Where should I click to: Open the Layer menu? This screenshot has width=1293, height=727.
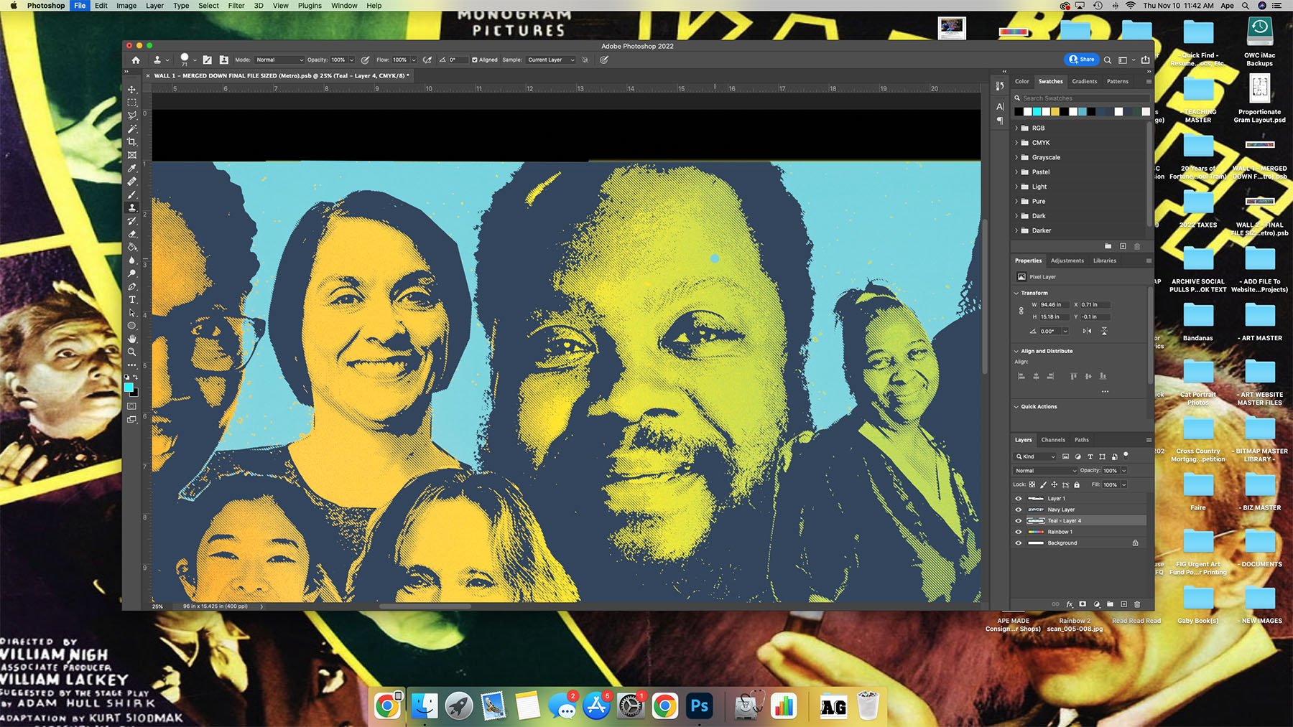[x=154, y=6]
